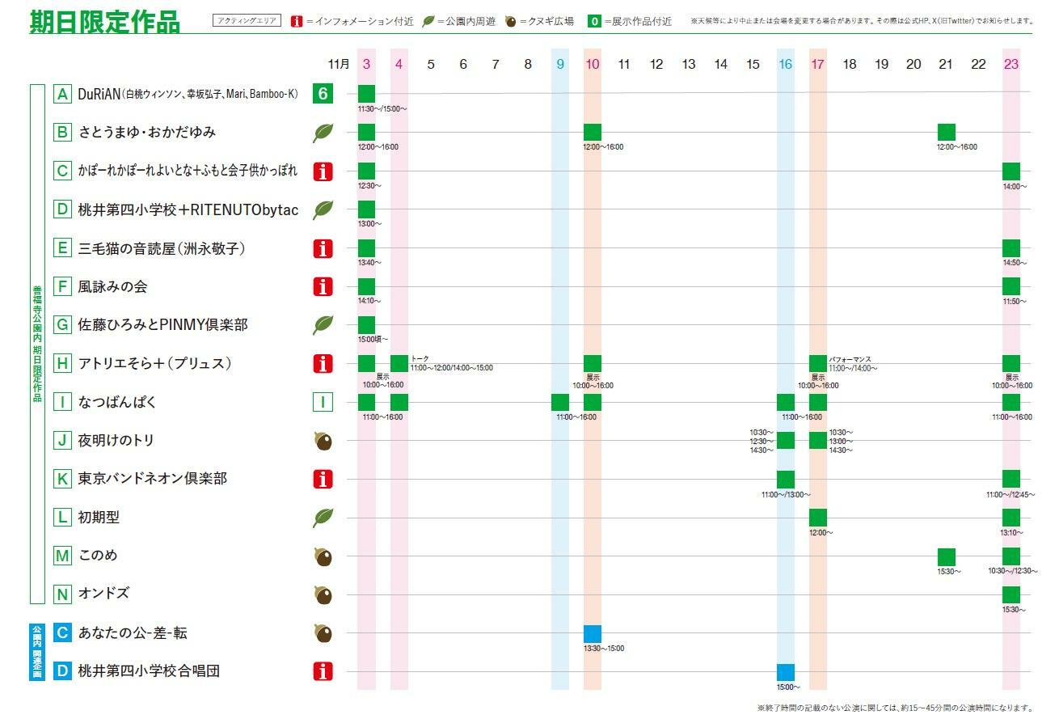
Task: Select blue 桃井第四小学校合唱団 event on November 16
Action: click(x=786, y=672)
